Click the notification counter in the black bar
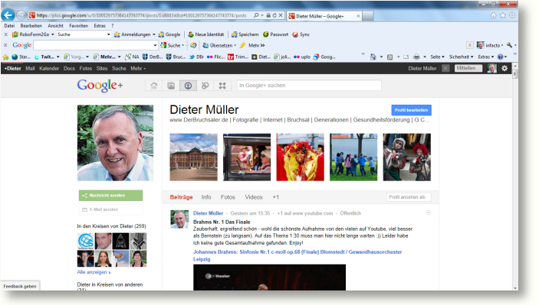Viewport: 539px width, 305px height. [445, 68]
